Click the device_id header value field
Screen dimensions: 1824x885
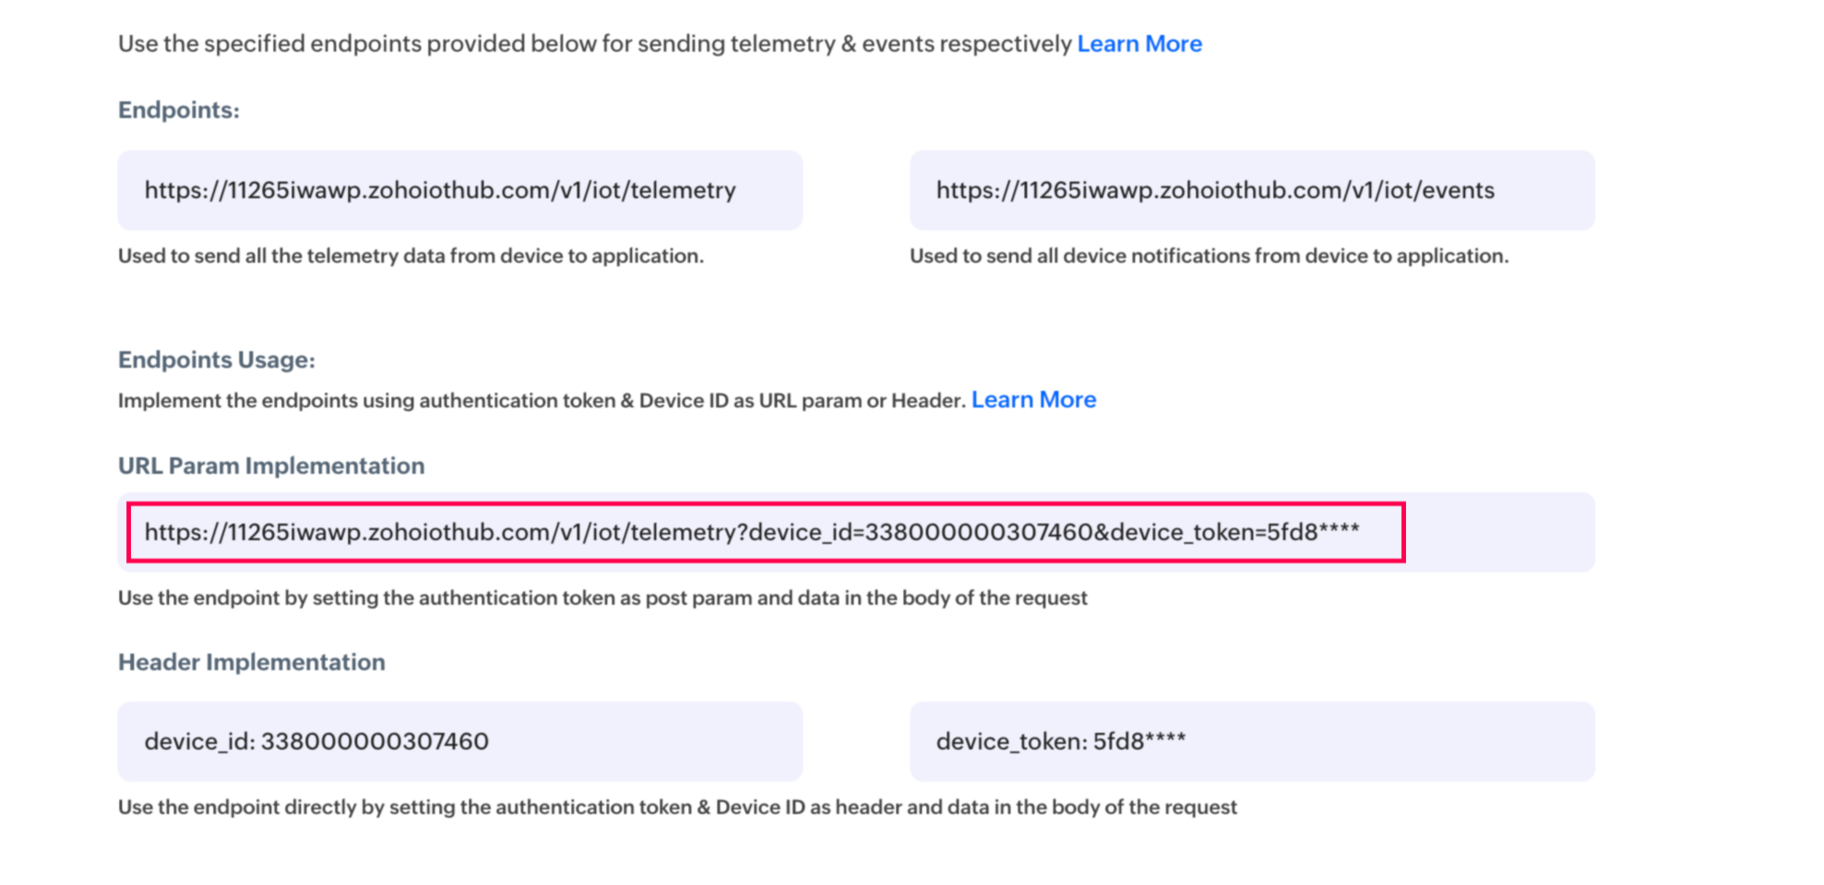tap(459, 742)
